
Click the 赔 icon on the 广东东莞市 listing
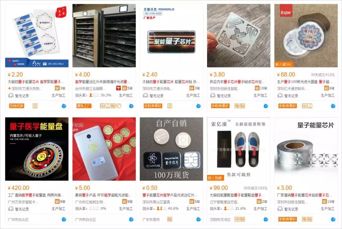(169, 219)
